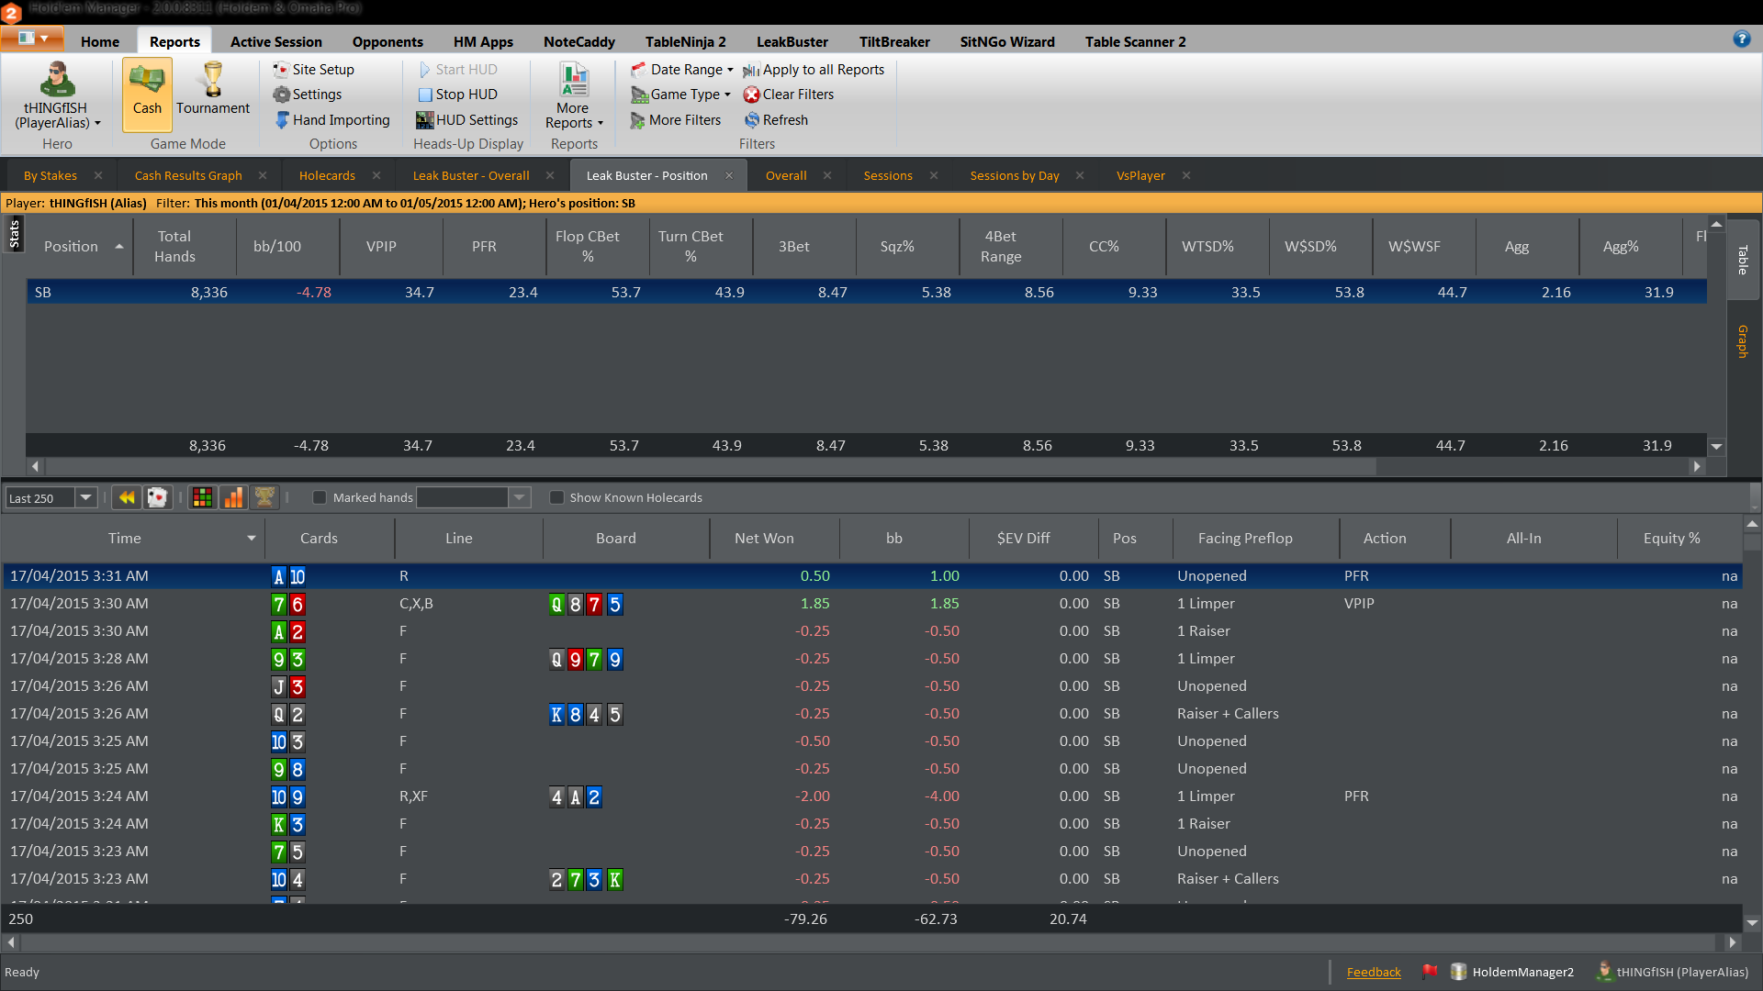Click the stats grid horizontal scrollbar
The image size is (1763, 991).
tap(863, 466)
